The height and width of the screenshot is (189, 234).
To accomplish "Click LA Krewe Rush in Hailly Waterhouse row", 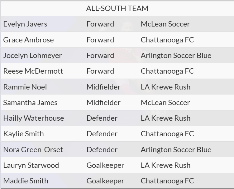I will point(165,118).
